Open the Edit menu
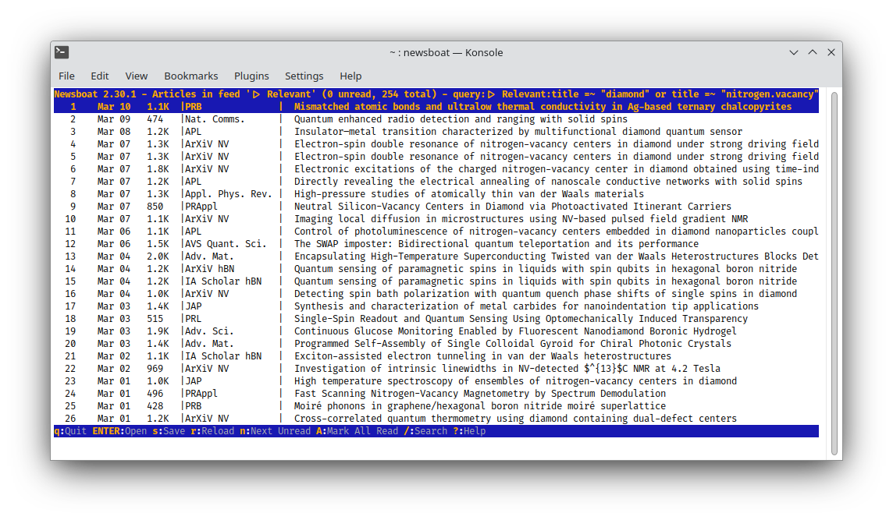This screenshot has width=893, height=520. click(x=100, y=76)
